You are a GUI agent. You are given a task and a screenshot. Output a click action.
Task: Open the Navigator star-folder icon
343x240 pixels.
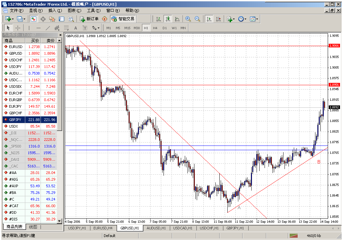pos(52,19)
